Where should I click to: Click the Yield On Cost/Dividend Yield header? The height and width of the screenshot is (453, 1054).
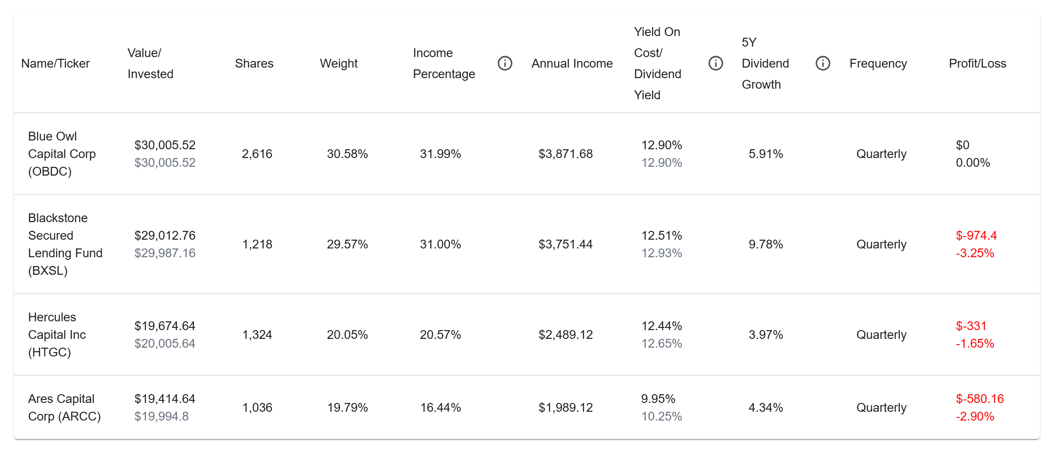657,63
